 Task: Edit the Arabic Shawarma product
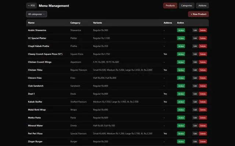195,30
